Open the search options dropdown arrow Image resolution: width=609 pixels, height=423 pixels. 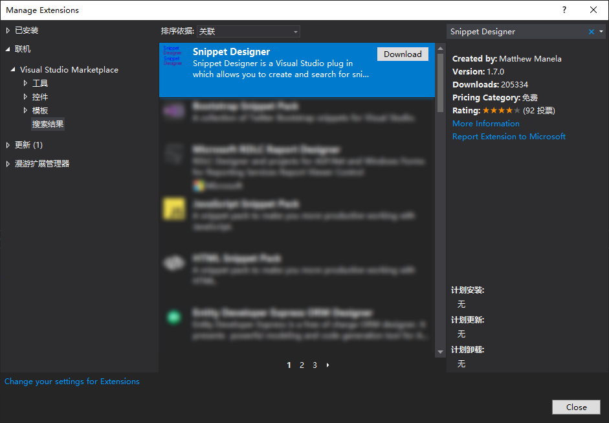(x=601, y=32)
